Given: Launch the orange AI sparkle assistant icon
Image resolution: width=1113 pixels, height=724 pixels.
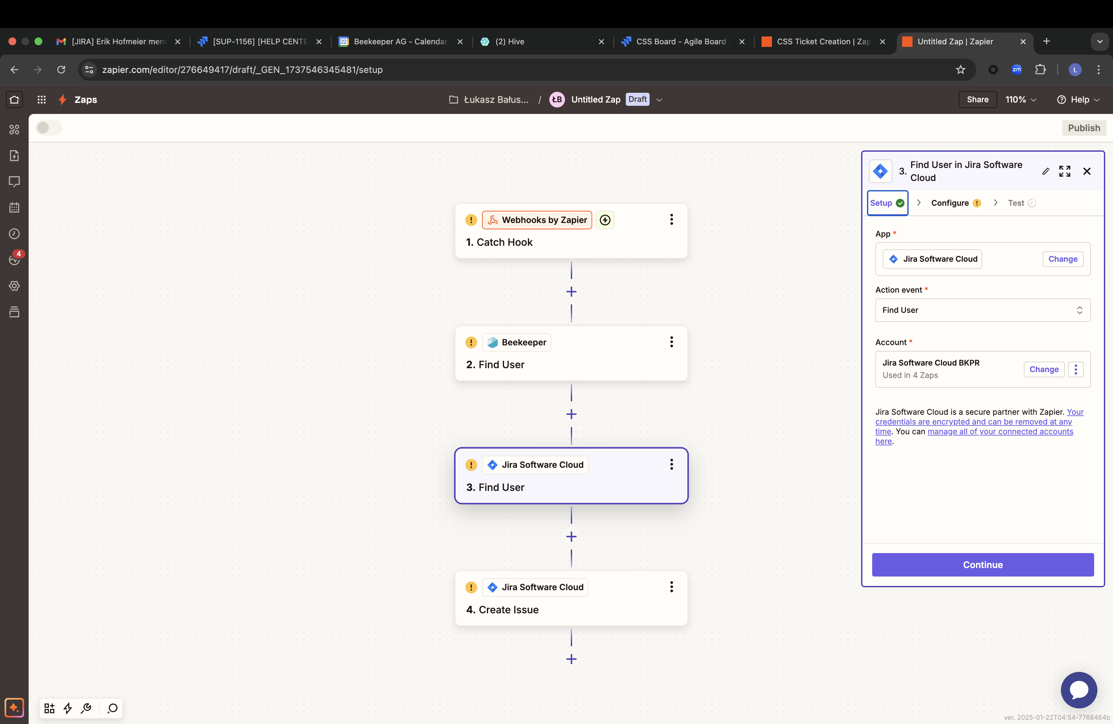Looking at the screenshot, I should 14,708.
